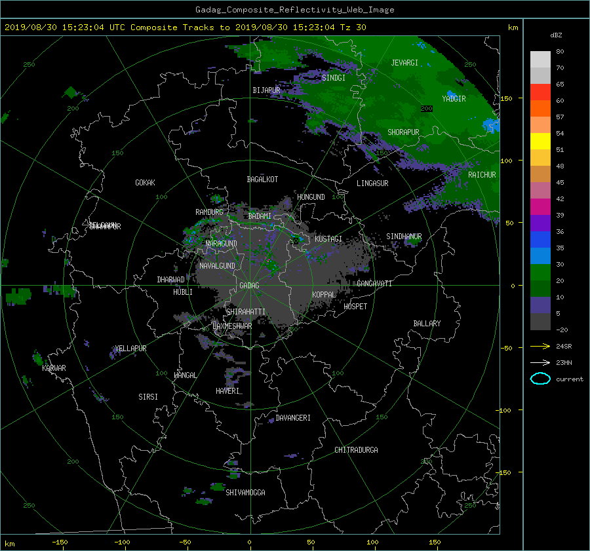Click the SIRSI city label

pos(148,397)
